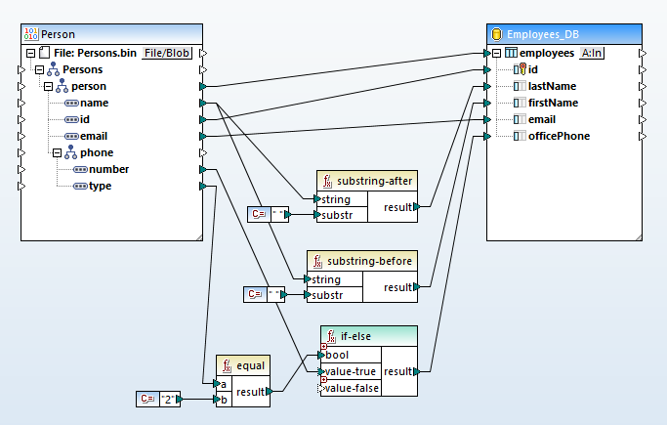This screenshot has height=425, width=667.
Task: Select the constant "2" component
Action: pos(157,398)
